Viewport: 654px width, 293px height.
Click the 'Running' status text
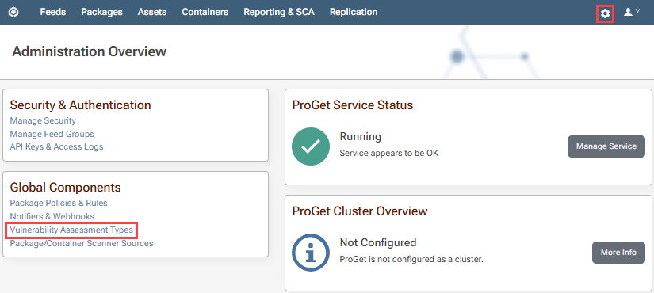pyautogui.click(x=361, y=136)
